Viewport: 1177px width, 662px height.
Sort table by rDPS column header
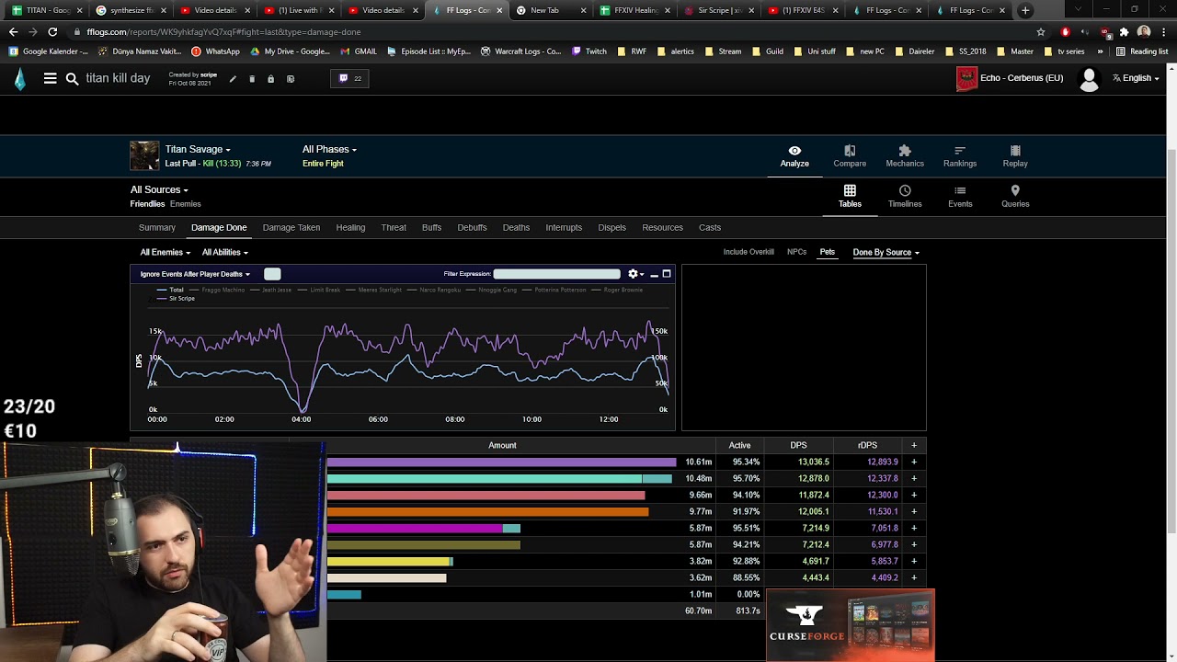coord(867,445)
